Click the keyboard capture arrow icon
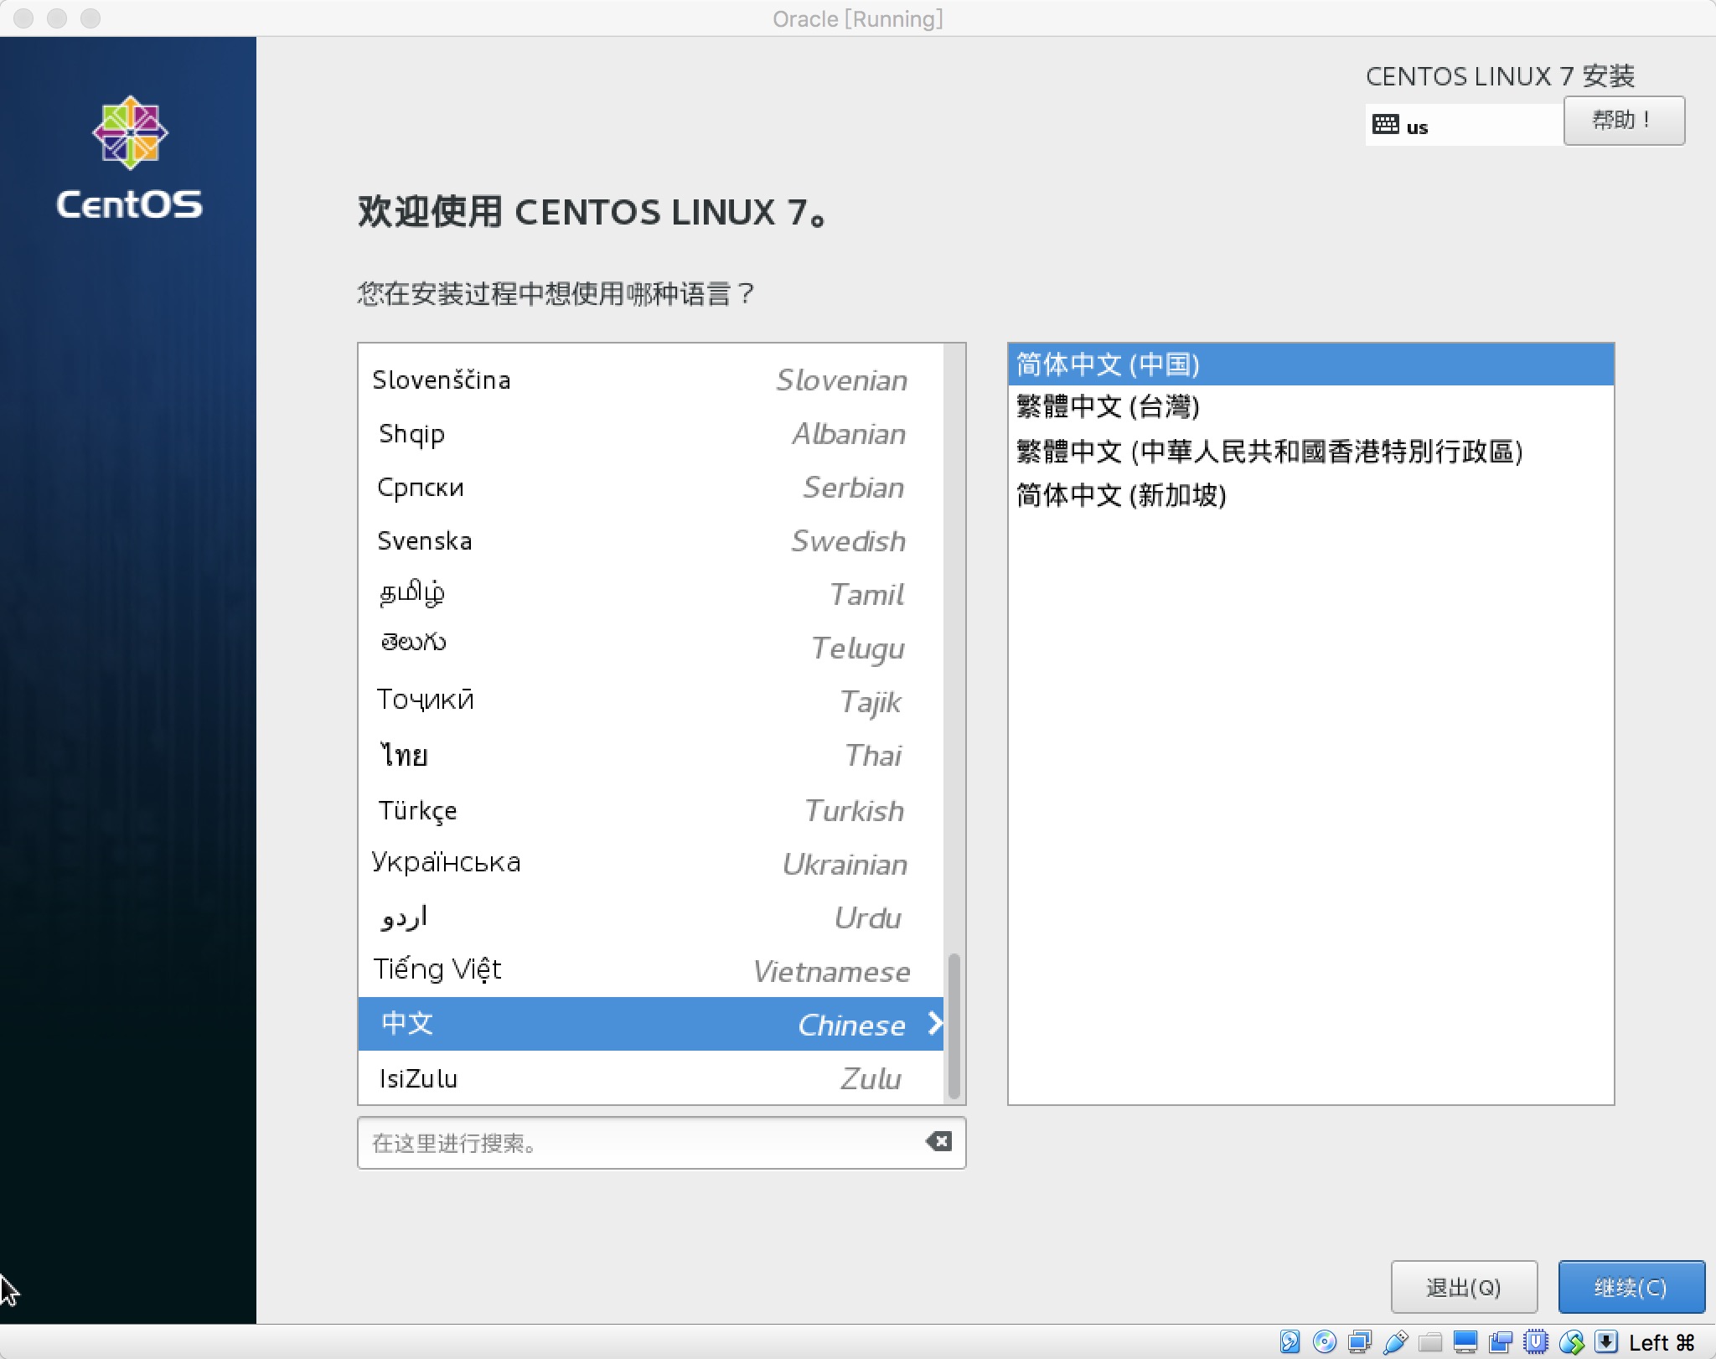Screen dimensions: 1716x1359 coord(1605,1341)
